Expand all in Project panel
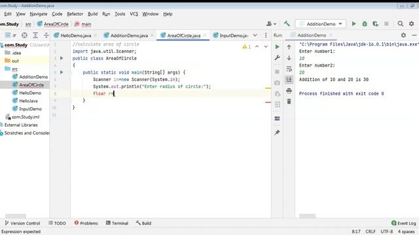 [x=35, y=35]
